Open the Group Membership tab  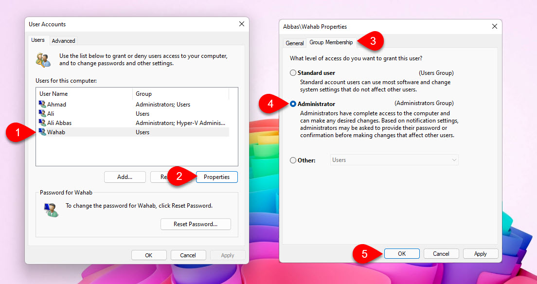pos(331,42)
